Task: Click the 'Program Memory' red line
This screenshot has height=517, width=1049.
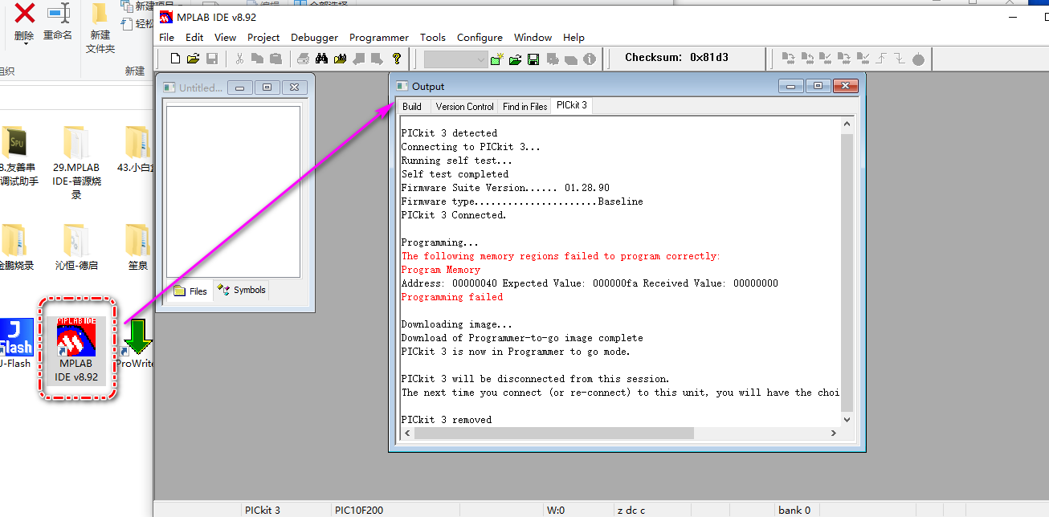Action: click(x=441, y=270)
